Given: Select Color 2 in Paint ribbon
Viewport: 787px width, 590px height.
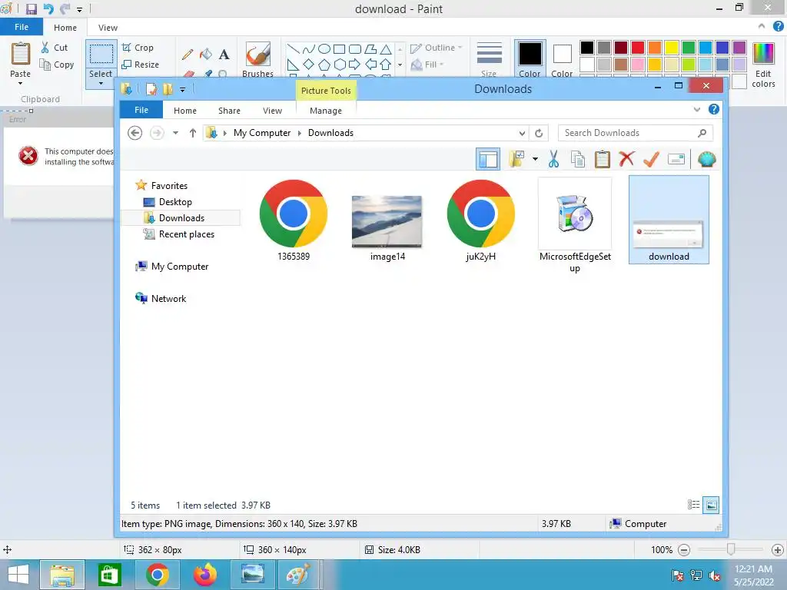Looking at the screenshot, I should (x=562, y=59).
